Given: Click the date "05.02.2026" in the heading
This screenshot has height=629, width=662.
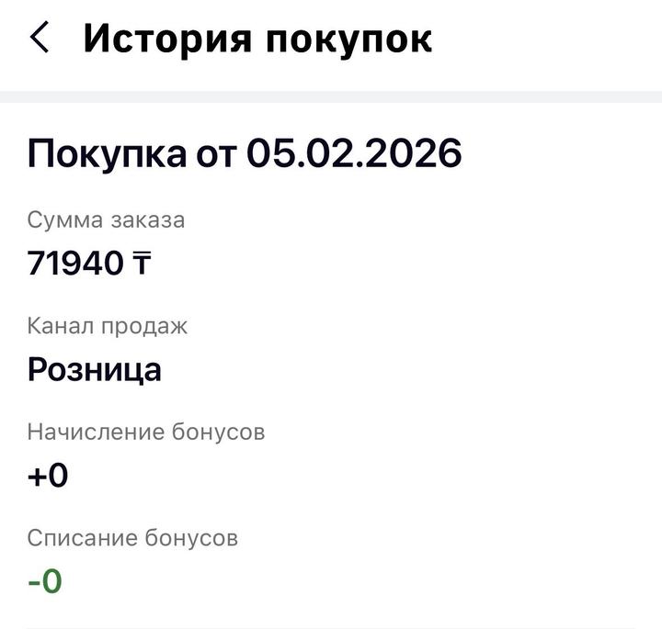Looking at the screenshot, I should pyautogui.click(x=354, y=153).
